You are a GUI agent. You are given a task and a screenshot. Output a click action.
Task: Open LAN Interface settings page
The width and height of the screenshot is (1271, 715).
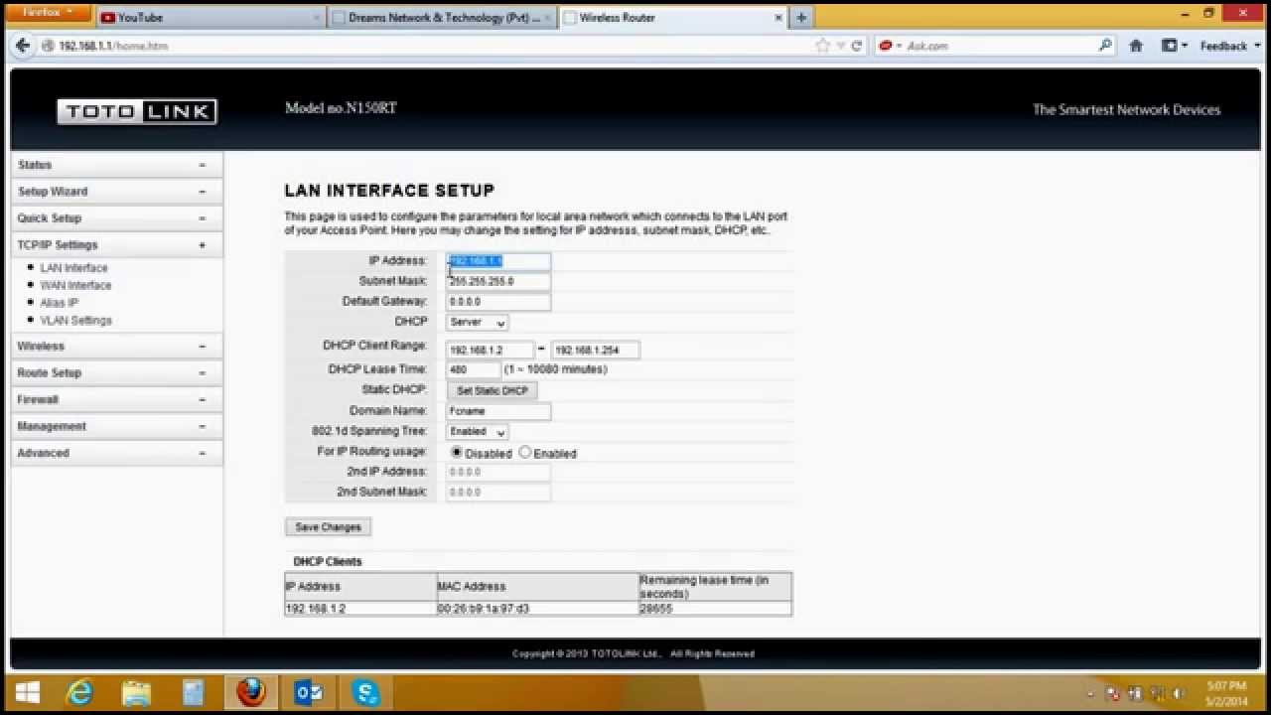[73, 268]
